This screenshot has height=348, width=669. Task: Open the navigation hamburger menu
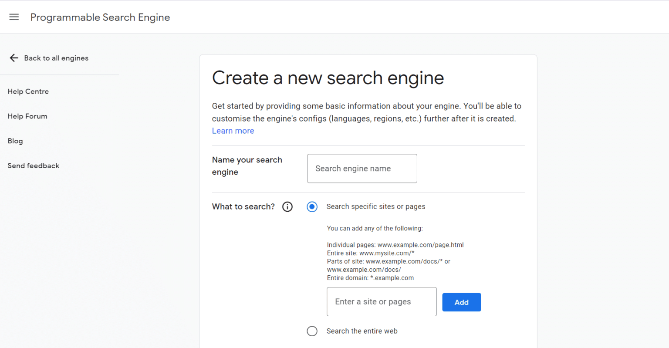point(14,17)
